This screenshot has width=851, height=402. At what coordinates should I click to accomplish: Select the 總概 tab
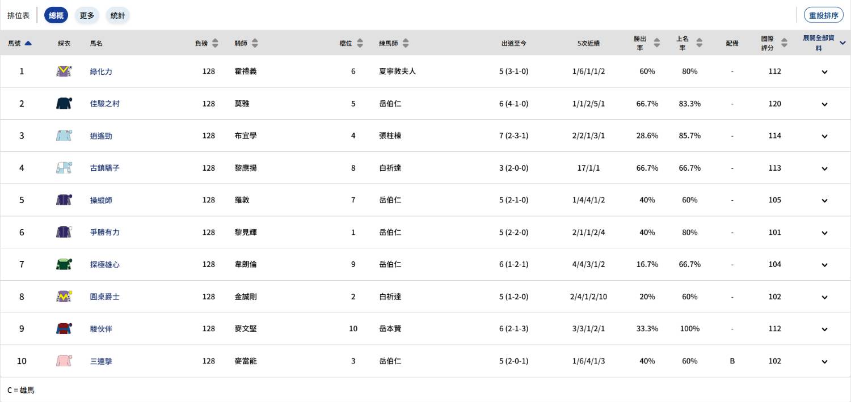pyautogui.click(x=56, y=15)
